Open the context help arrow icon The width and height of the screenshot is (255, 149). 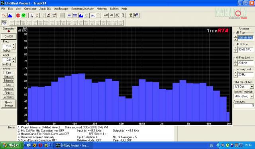tap(136, 15)
